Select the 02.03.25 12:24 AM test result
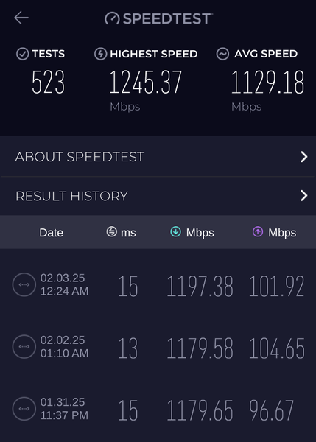The height and width of the screenshot is (442, 316). click(158, 284)
